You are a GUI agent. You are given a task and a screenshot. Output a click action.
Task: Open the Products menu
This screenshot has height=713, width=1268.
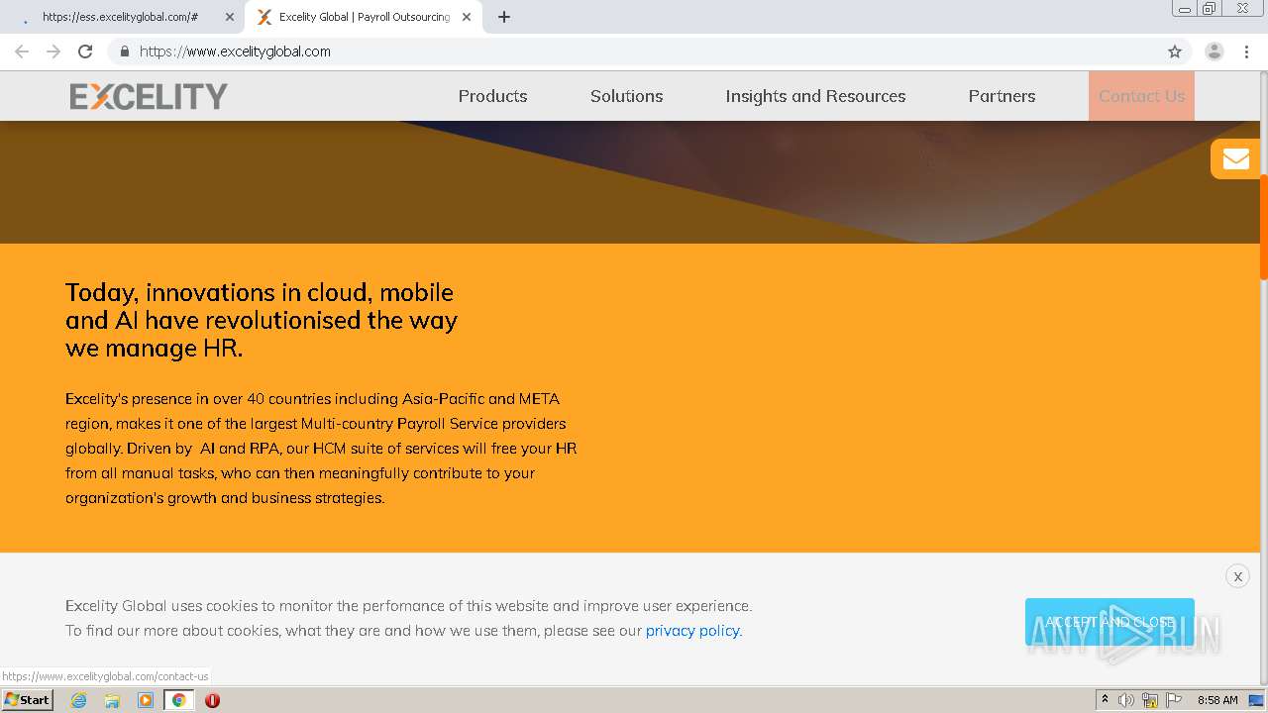(x=492, y=96)
